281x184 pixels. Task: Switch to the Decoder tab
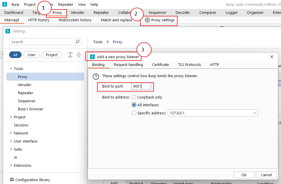183,12
